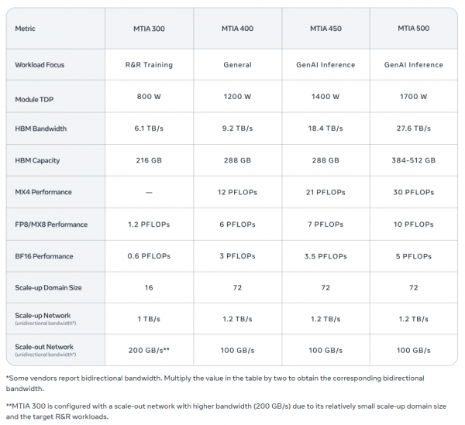
Task: Select the MTIA 300 scale-out footnote
Action: tap(225, 411)
